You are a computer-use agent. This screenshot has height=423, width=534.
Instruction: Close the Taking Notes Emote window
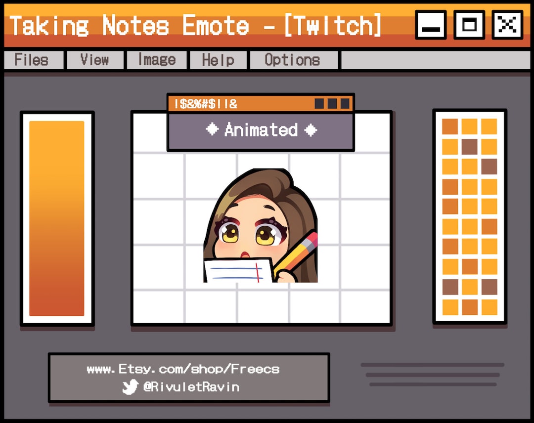[507, 25]
